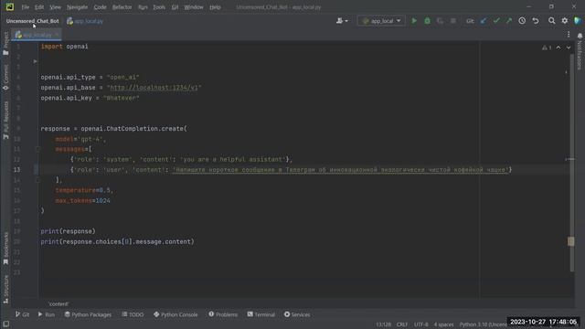Viewport: 585px width, 329px height.
Task: Open the Git tool window at bottom
Action: pyautogui.click(x=22, y=314)
